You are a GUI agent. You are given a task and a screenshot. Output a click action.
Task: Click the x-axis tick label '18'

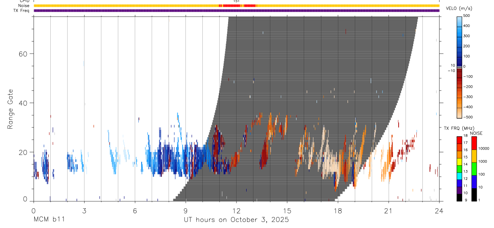(x=338, y=211)
